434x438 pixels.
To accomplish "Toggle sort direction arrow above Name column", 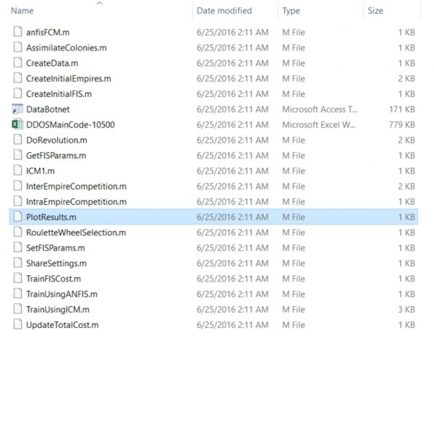I will tap(99, 4).
